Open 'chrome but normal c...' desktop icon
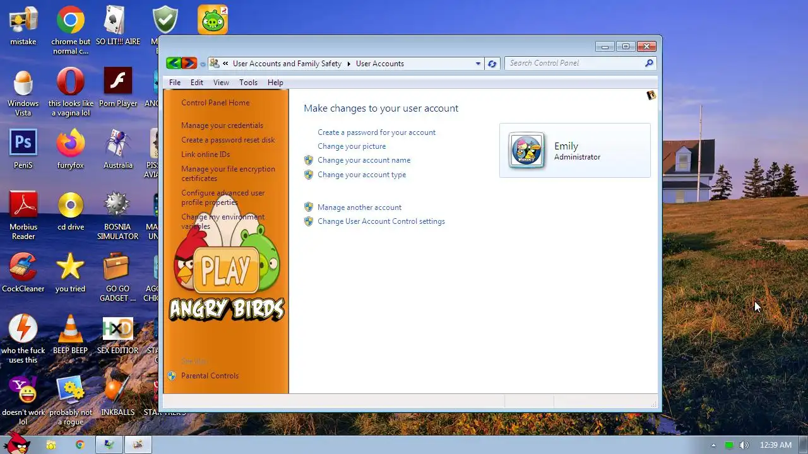 pyautogui.click(x=71, y=30)
